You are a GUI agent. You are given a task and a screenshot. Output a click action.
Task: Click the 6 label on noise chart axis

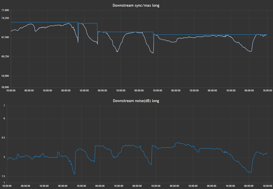coord(4,119)
